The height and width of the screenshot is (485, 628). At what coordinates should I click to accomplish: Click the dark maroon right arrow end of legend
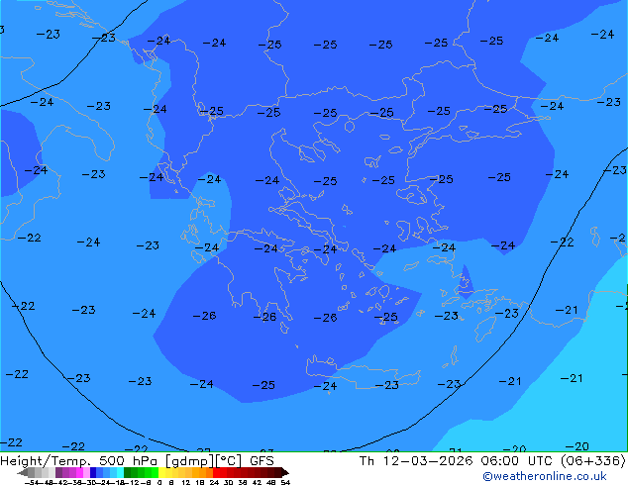pos(285,472)
